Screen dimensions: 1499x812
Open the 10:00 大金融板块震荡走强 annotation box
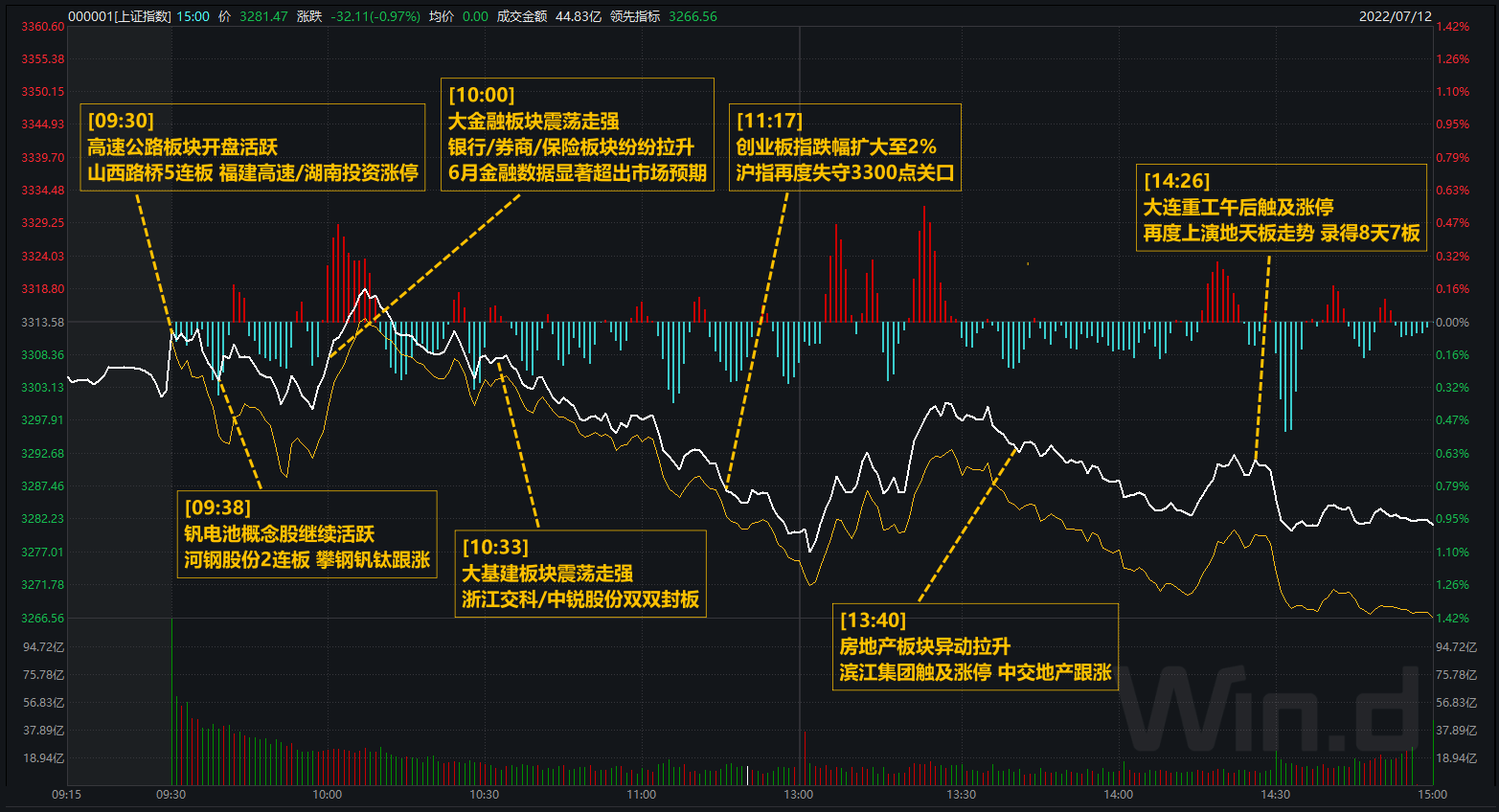click(578, 134)
